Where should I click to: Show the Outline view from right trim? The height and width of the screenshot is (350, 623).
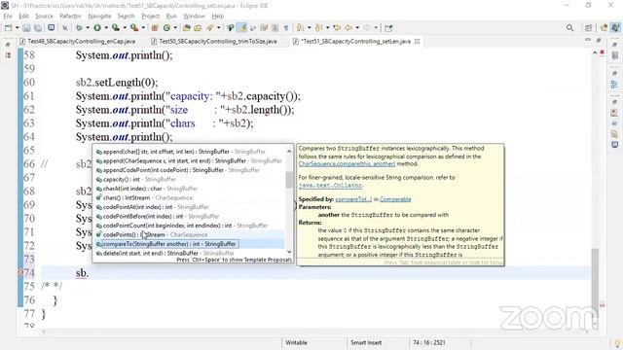[x=614, y=85]
